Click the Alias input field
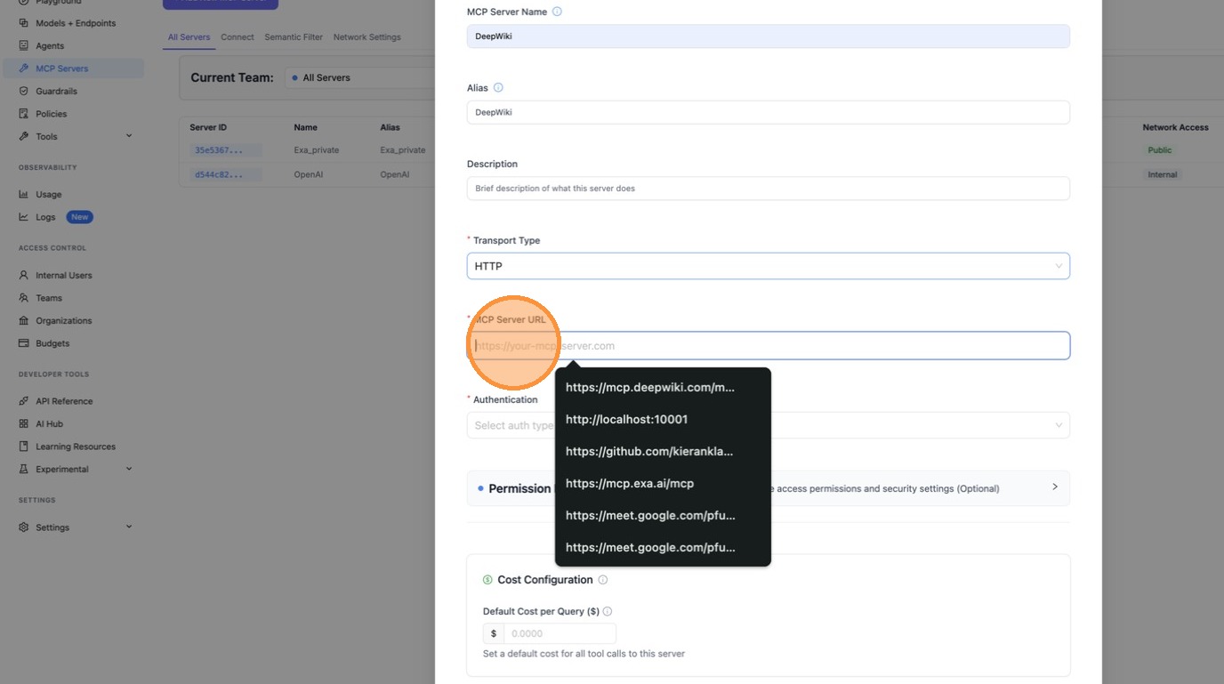 [x=768, y=112]
